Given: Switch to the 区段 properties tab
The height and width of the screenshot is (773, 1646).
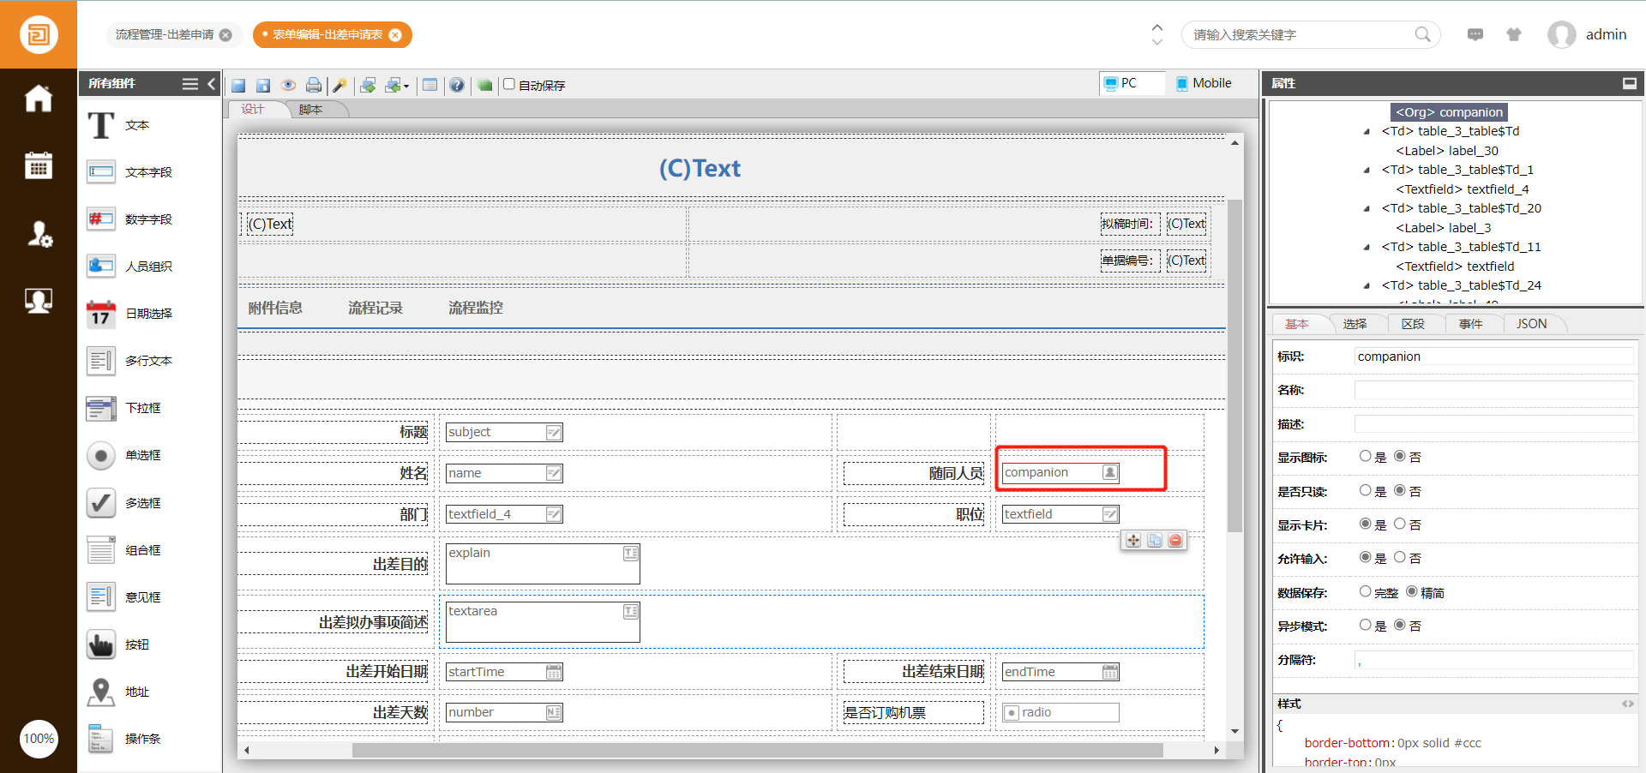Looking at the screenshot, I should click(x=1413, y=324).
